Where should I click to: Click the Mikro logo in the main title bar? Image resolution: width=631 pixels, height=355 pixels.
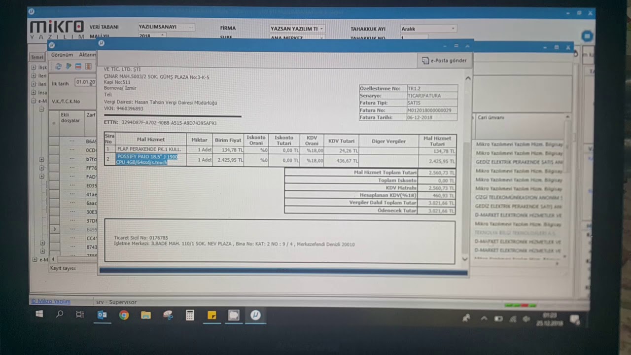[32, 12]
